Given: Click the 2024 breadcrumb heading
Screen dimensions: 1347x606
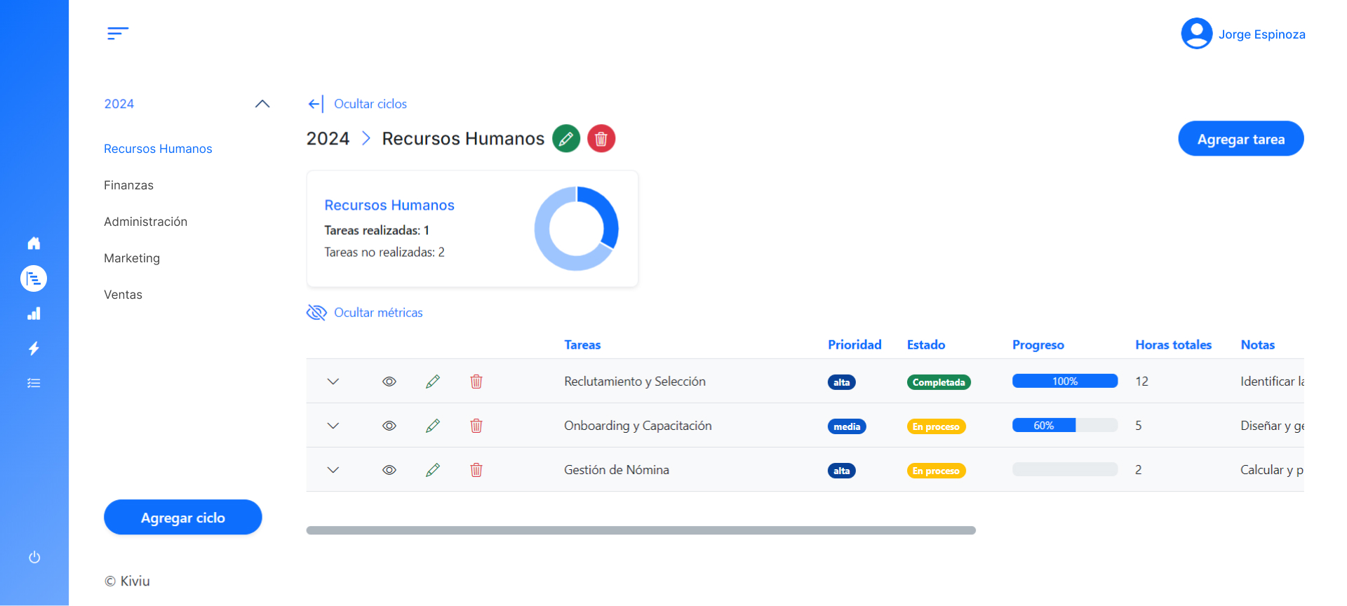Looking at the screenshot, I should 328,139.
